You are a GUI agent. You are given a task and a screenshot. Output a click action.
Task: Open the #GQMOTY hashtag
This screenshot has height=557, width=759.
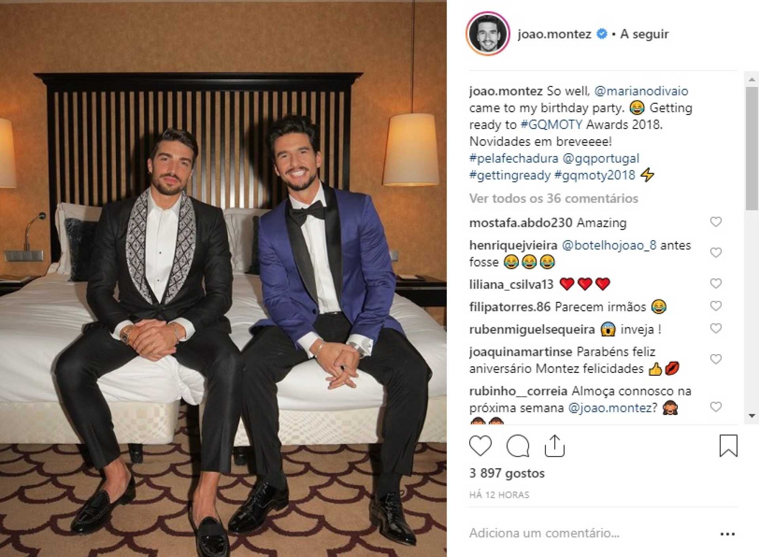[x=551, y=125]
